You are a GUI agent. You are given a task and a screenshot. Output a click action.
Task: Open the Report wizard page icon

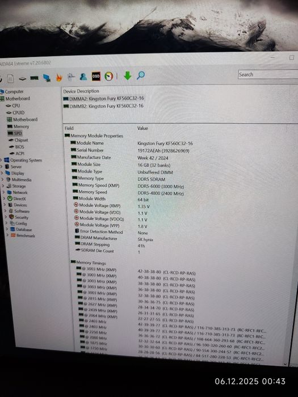[x=10, y=79]
